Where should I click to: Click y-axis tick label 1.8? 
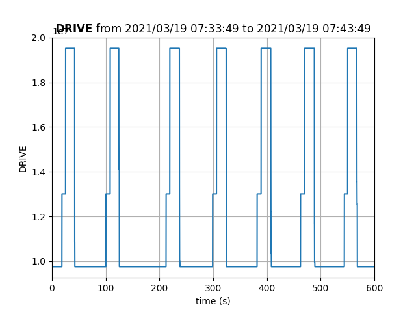click(38, 83)
